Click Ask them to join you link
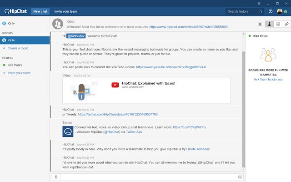Screen dimensions: 291x182 (x=268, y=79)
